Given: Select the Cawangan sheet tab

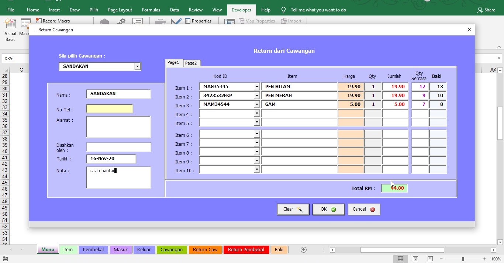Looking at the screenshot, I should [x=172, y=250].
